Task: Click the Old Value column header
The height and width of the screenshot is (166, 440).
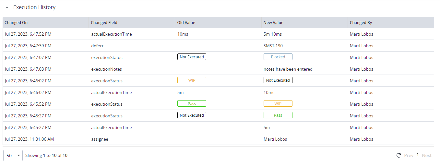Action: 186,23
